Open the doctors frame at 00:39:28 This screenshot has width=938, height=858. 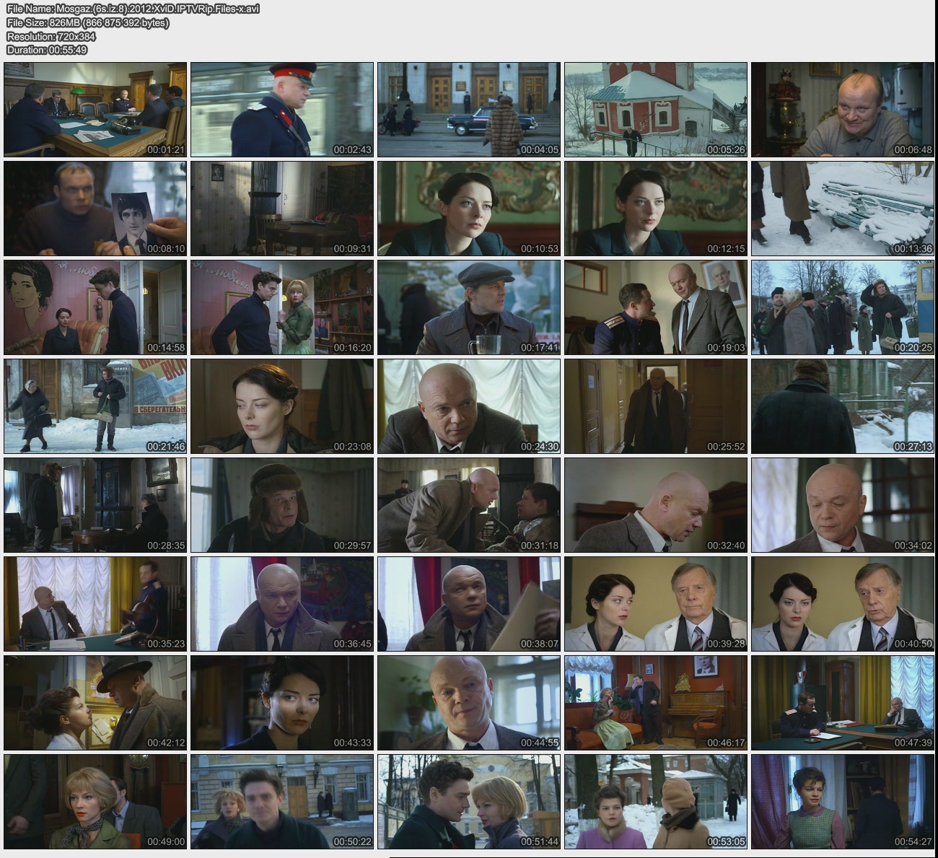(x=656, y=604)
